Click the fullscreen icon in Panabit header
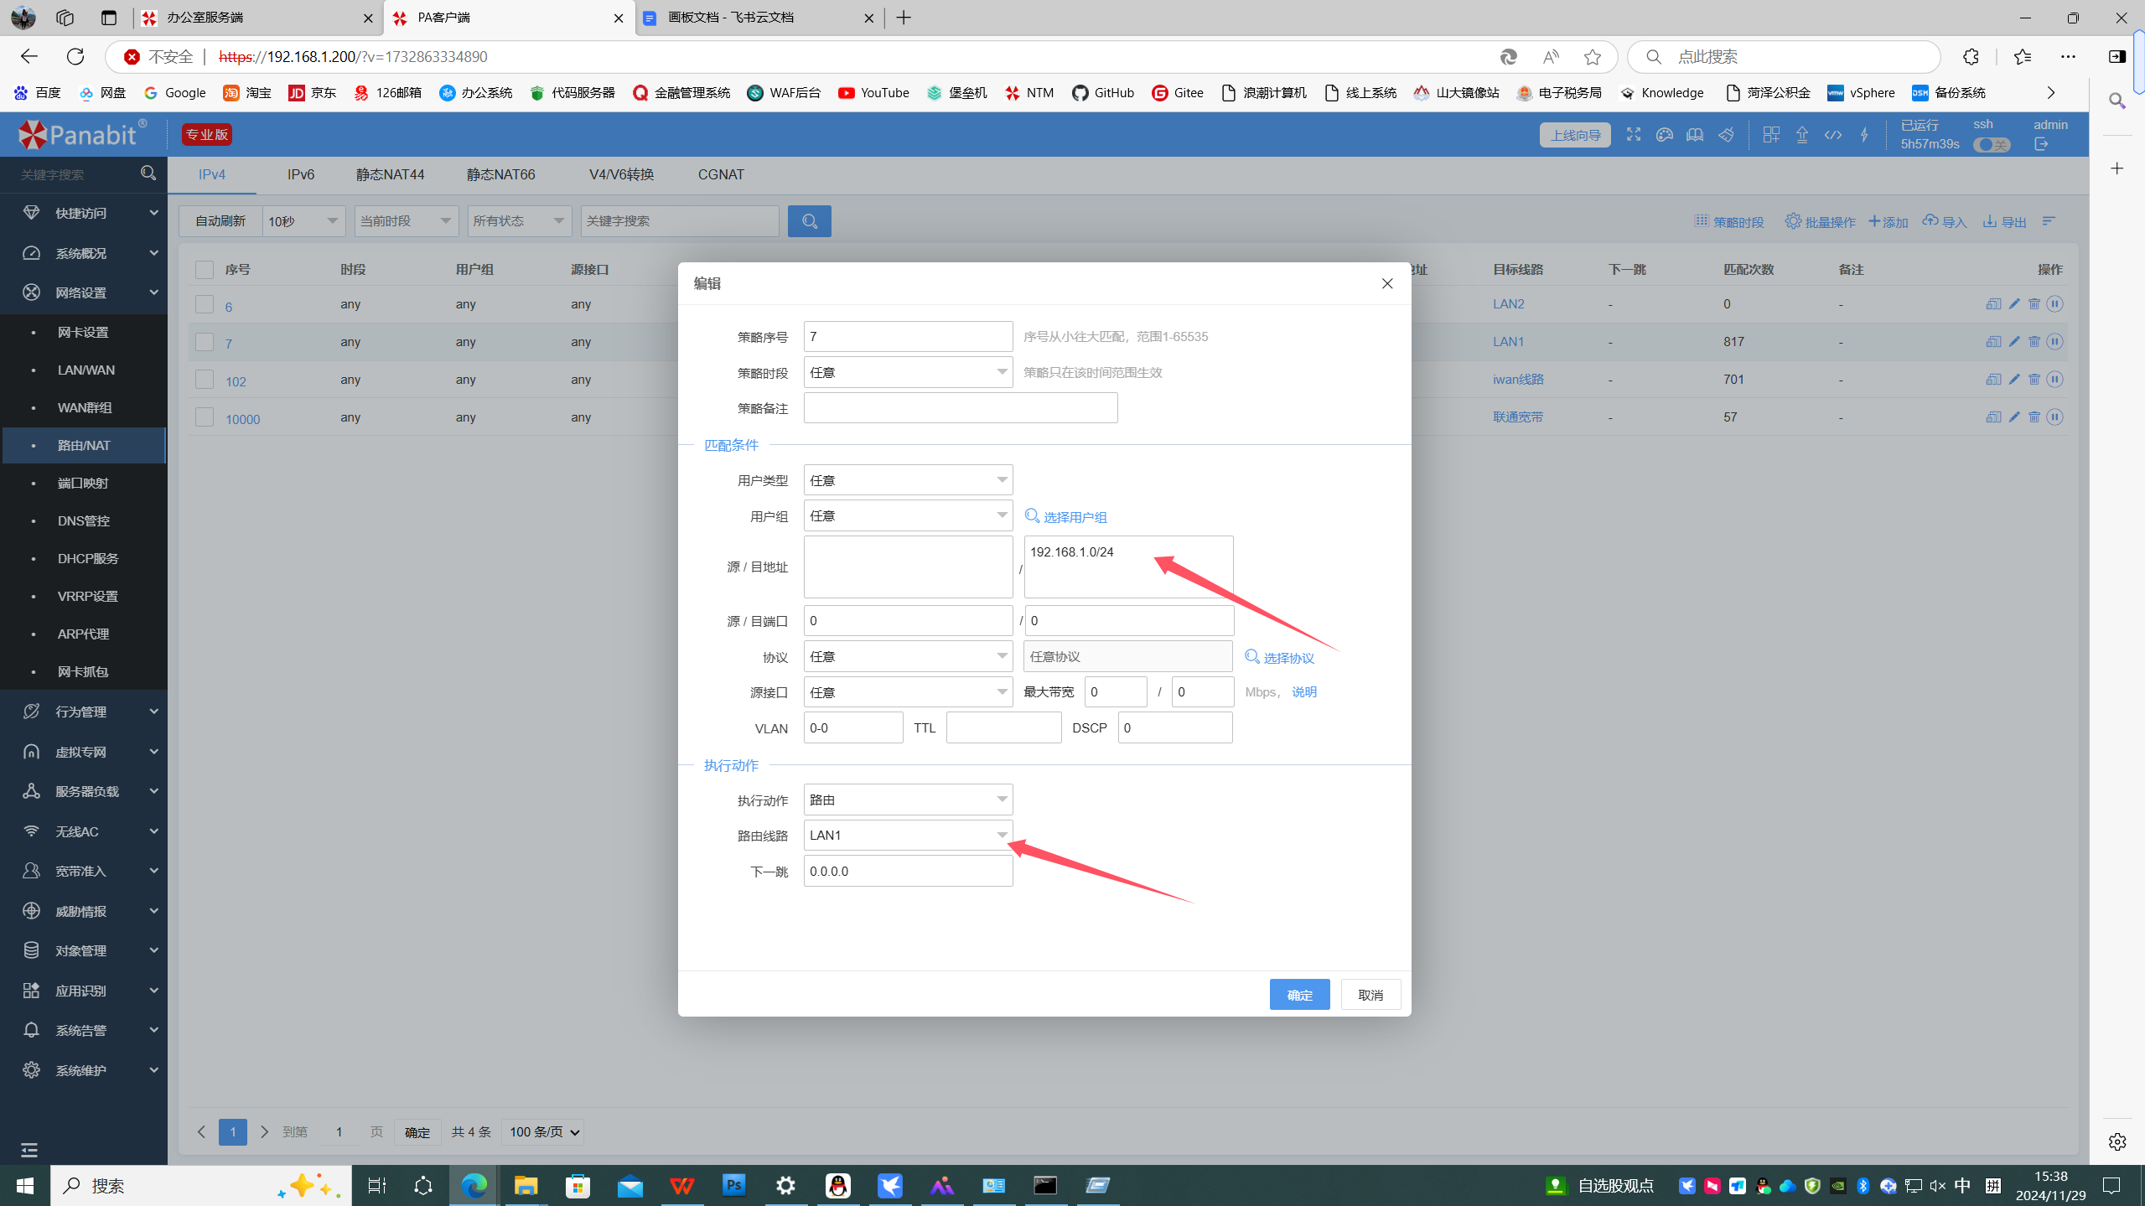The image size is (2145, 1206). click(x=1633, y=134)
